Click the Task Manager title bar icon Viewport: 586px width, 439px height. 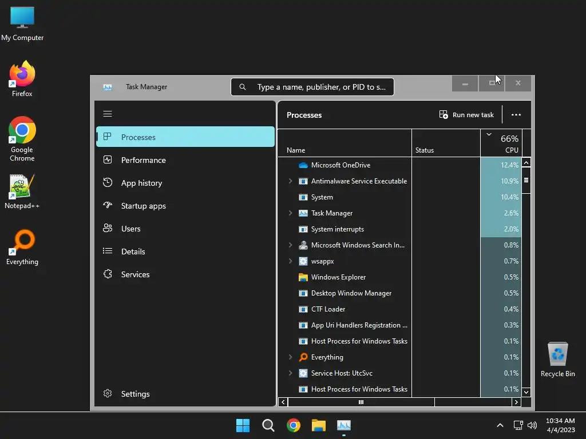(x=108, y=87)
